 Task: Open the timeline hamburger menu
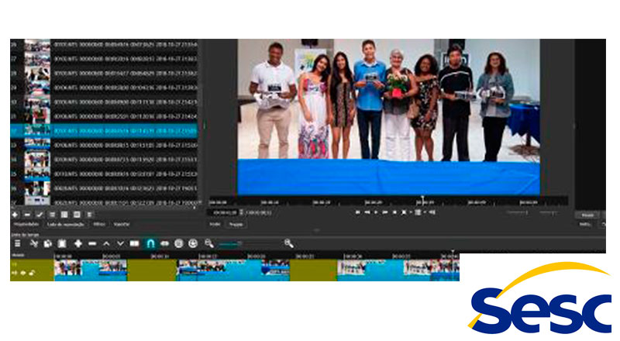coord(17,243)
